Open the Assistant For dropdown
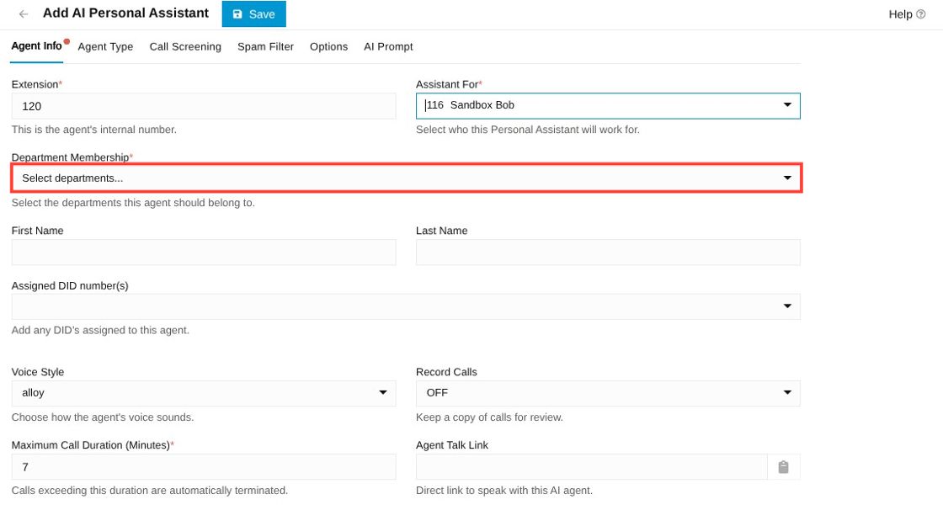 click(x=607, y=106)
